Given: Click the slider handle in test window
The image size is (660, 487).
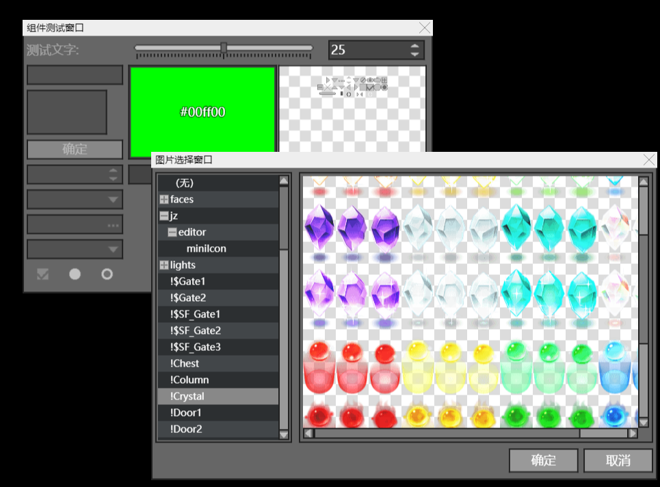Looking at the screenshot, I should [x=224, y=48].
